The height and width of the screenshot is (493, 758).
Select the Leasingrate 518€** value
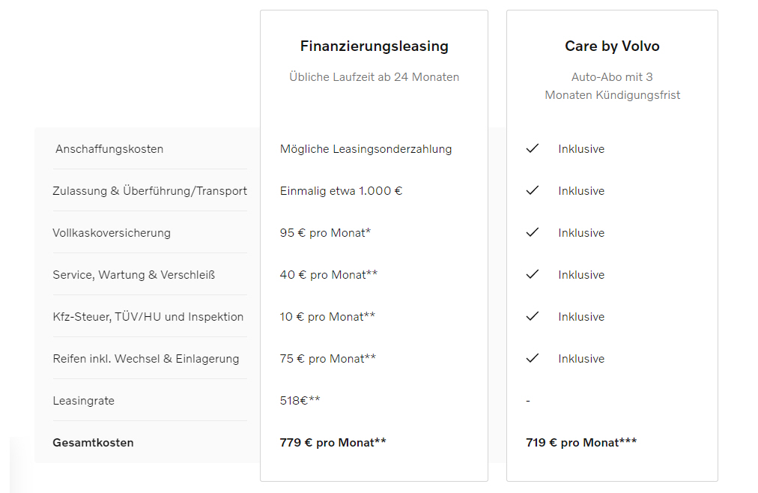coord(300,401)
